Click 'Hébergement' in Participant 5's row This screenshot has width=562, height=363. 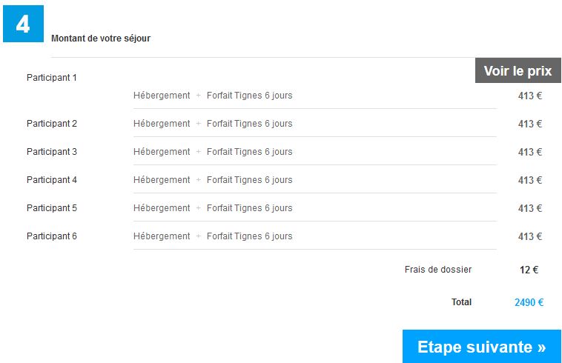tap(162, 208)
